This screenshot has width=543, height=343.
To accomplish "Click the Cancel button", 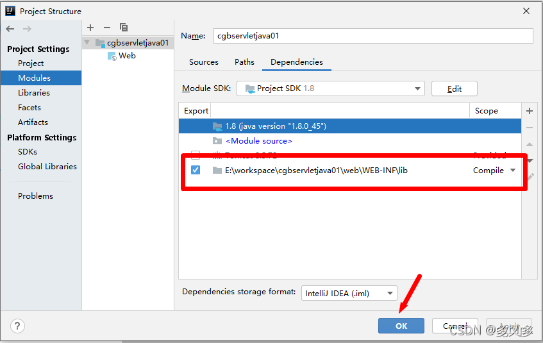I will (455, 326).
